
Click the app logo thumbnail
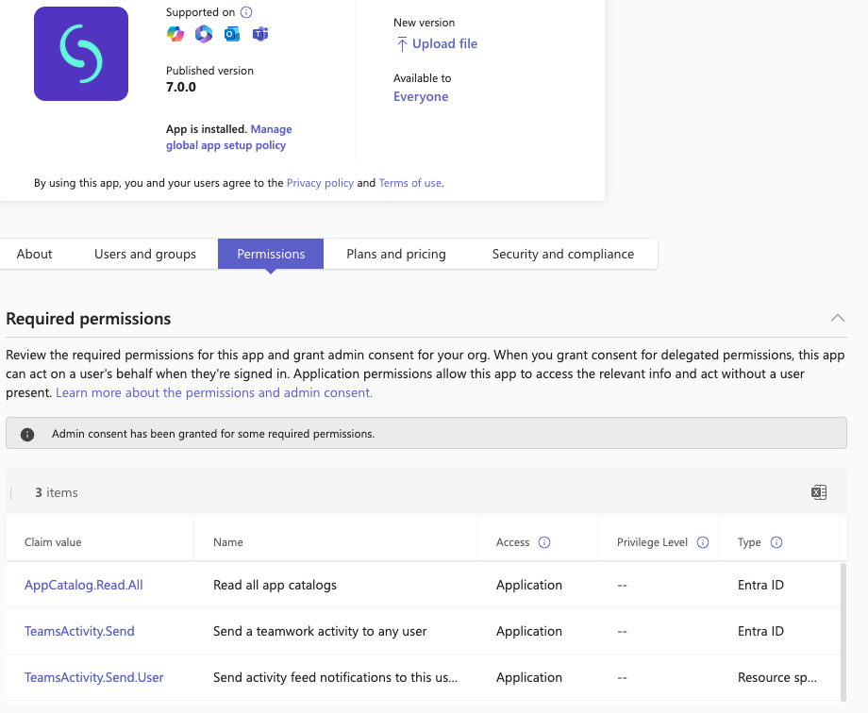80,54
